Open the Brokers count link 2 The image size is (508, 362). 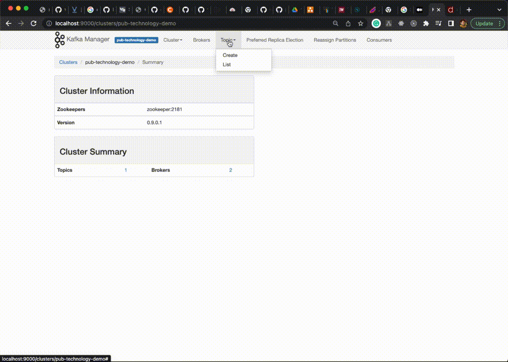coord(231,170)
